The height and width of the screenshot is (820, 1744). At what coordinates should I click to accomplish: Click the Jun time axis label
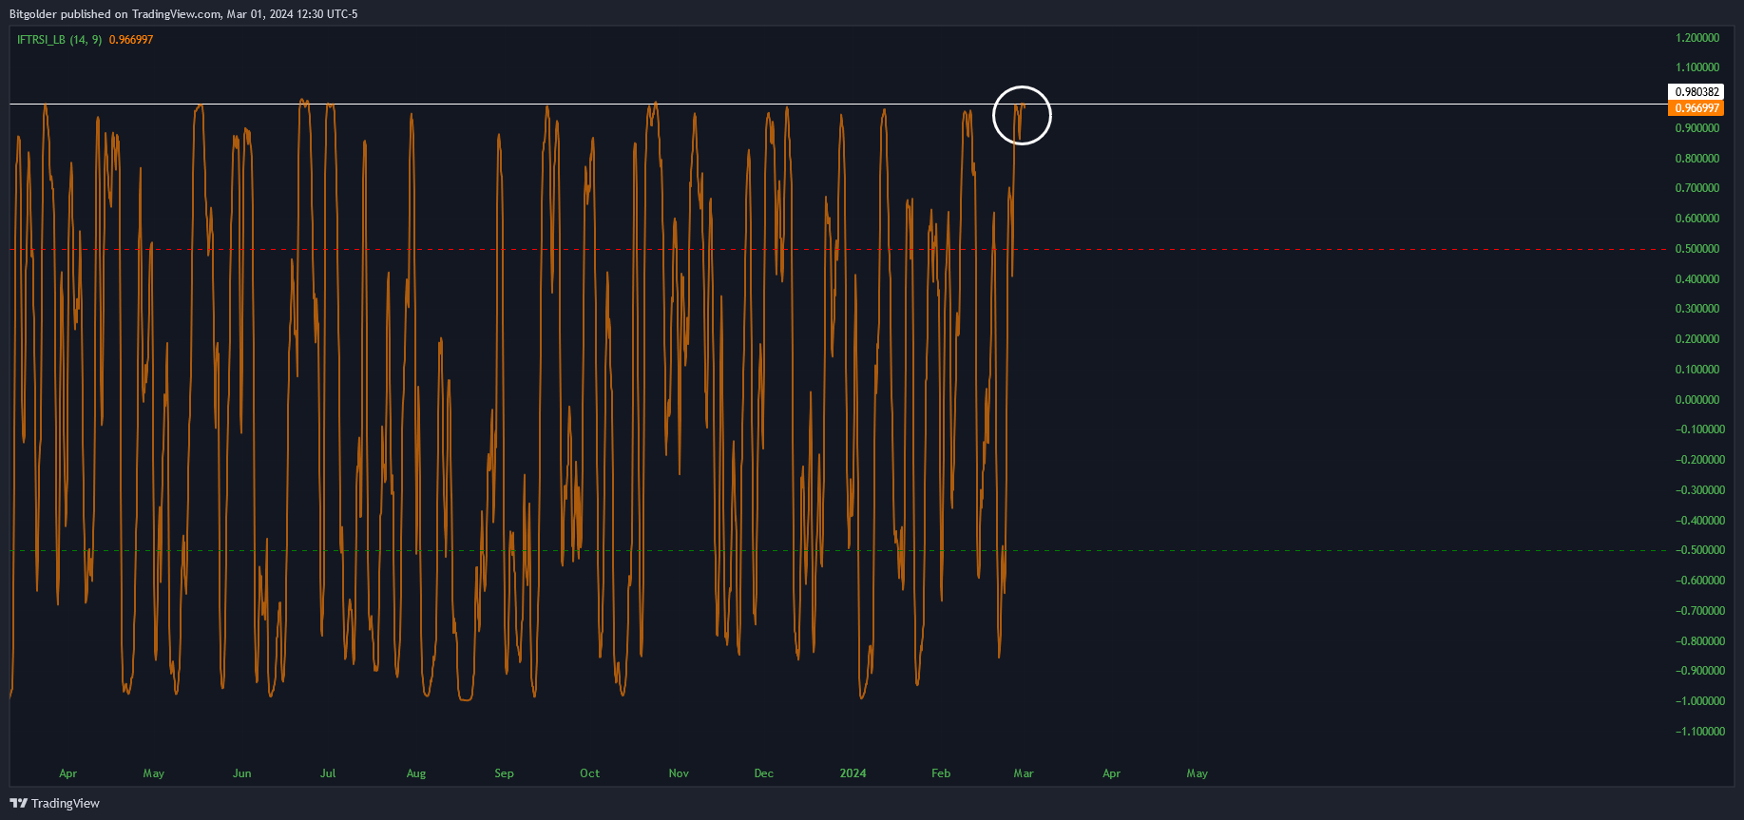click(x=242, y=773)
